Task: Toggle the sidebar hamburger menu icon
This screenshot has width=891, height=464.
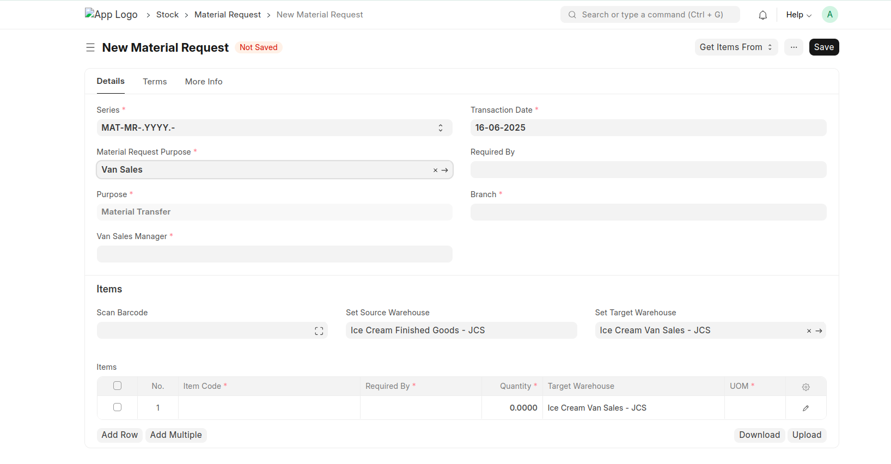Action: coord(90,48)
